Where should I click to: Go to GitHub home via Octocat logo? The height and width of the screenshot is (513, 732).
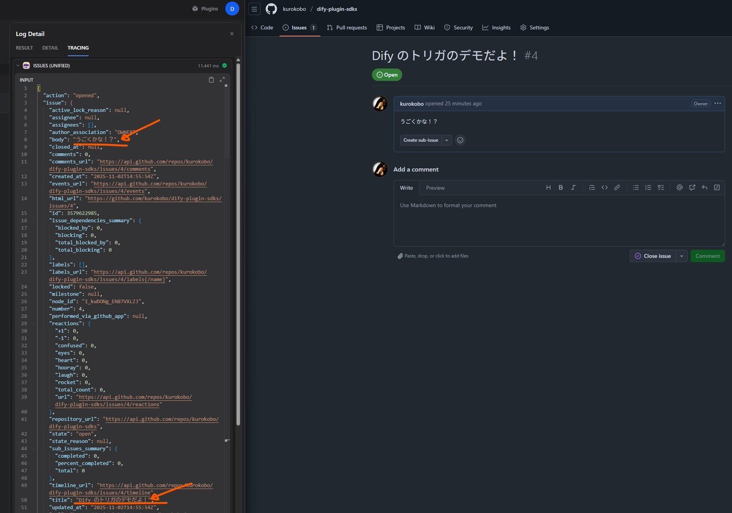pos(271,9)
